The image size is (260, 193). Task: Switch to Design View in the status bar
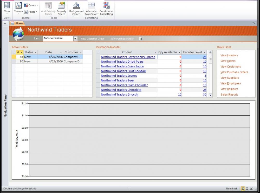click(x=251, y=189)
